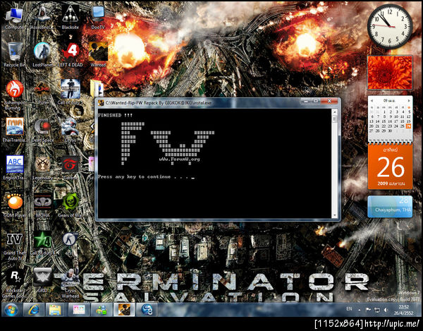Show hidden system tray icons
Viewport: 423px width, 331px height.
360,310
